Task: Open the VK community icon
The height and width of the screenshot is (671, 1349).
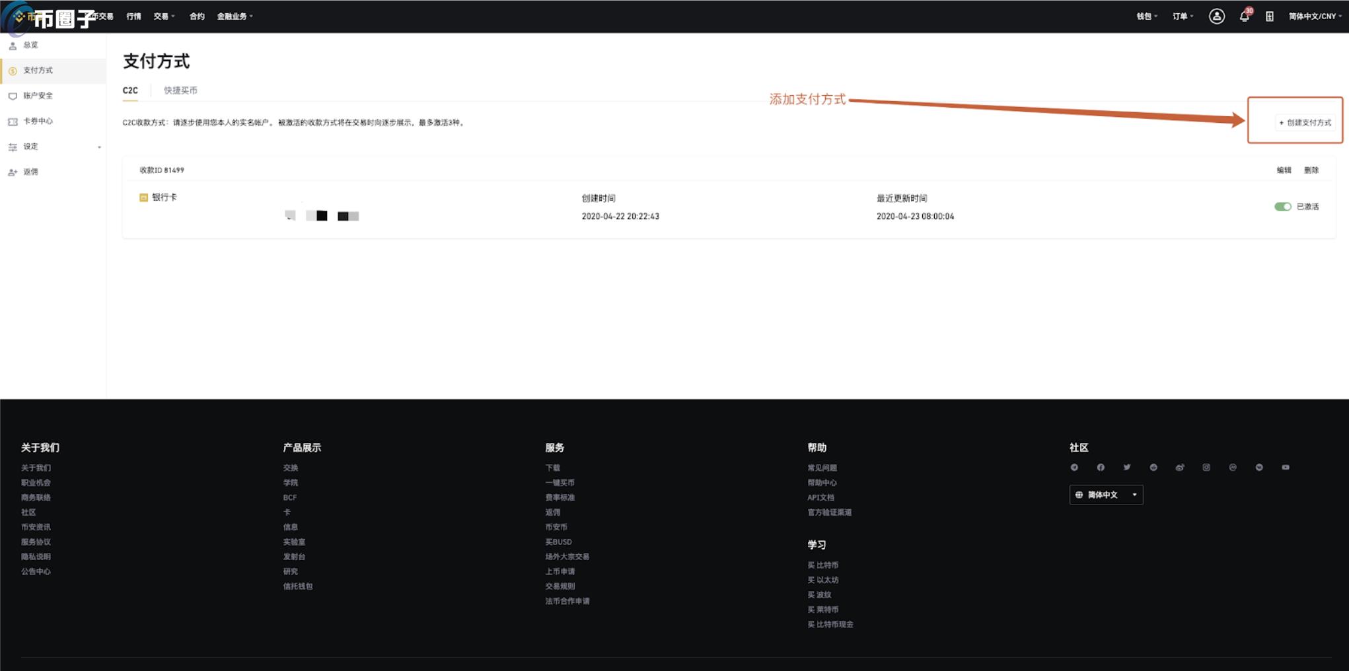Action: 1259,468
